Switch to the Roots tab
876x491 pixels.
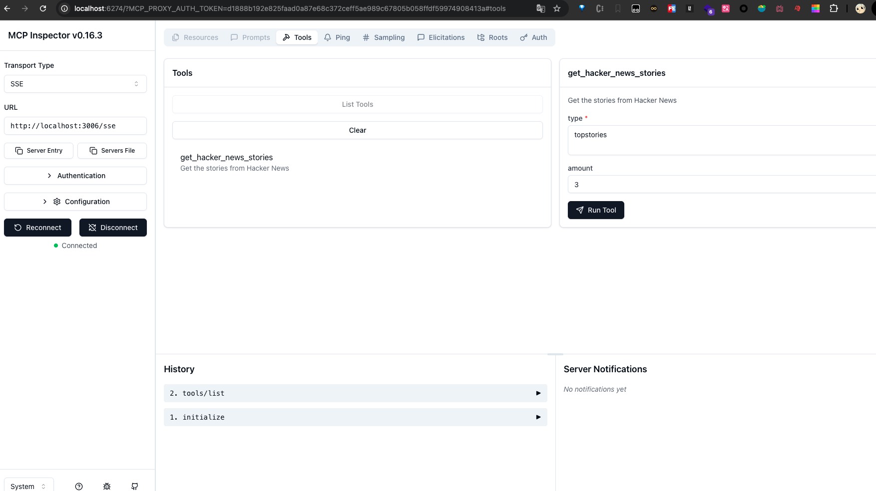click(x=492, y=37)
